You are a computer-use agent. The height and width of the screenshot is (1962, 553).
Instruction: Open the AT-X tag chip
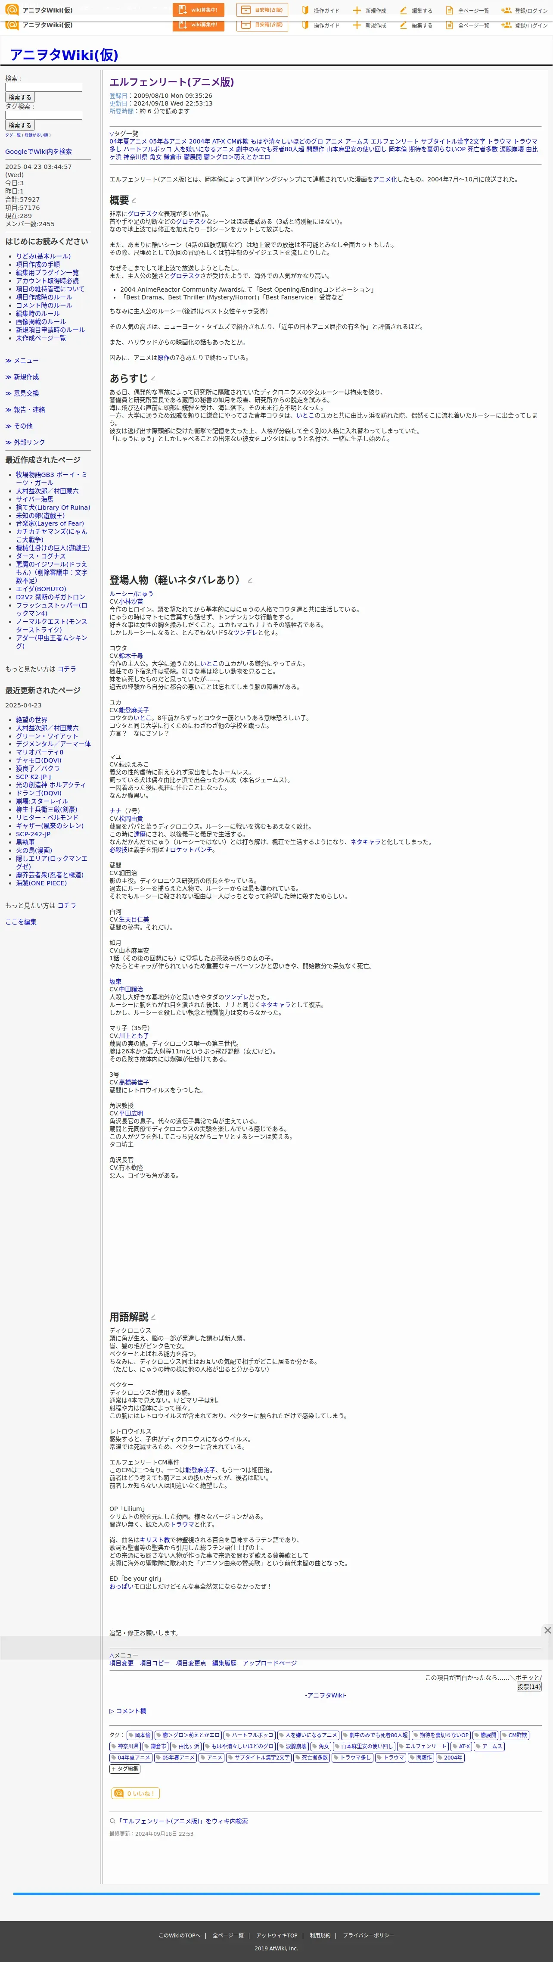pos(461,1747)
